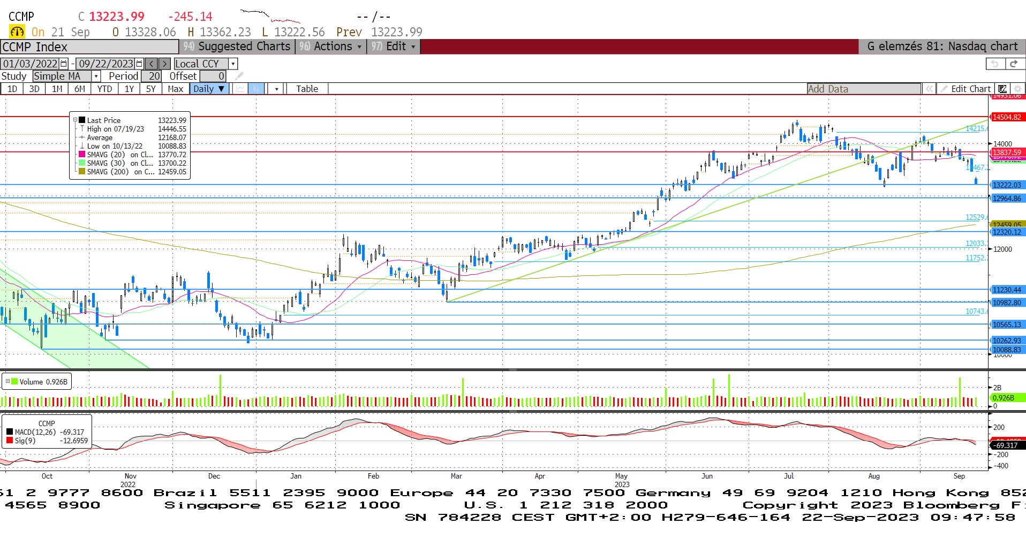1026x547 pixels.
Task: Select the 1D range tab
Action: click(12, 89)
